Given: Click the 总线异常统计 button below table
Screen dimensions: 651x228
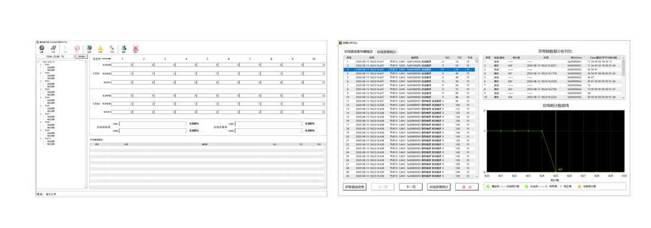Looking at the screenshot, I should pyautogui.click(x=439, y=187).
